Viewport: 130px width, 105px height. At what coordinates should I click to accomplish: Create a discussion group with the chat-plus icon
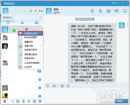(117, 11)
